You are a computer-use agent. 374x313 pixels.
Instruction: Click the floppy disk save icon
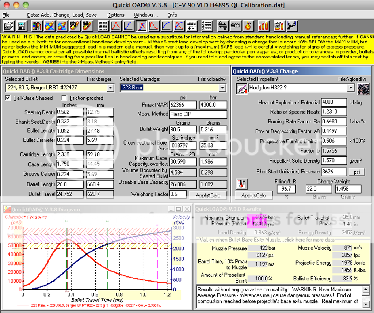pyautogui.click(x=21, y=26)
